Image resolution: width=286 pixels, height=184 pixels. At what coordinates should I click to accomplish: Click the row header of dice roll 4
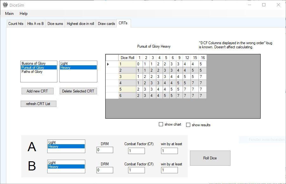tap(112, 83)
